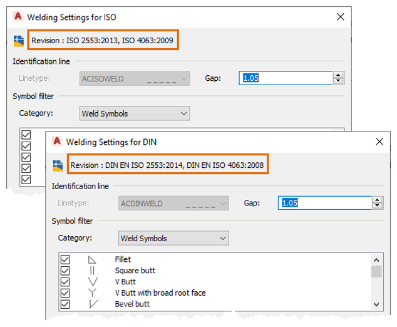Click the revision standard icon in DIN dialog

click(x=58, y=165)
